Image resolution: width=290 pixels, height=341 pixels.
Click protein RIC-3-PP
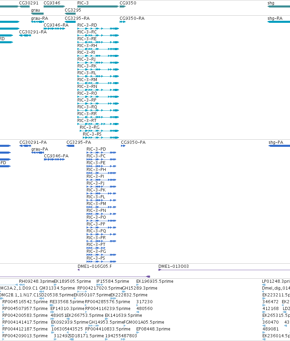101,228
